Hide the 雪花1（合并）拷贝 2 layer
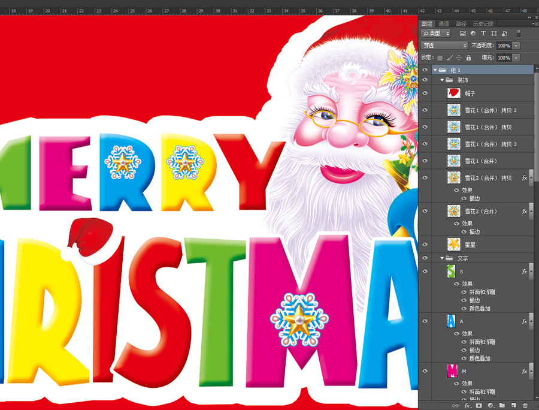Screen dimensions: 539x410 425,110
